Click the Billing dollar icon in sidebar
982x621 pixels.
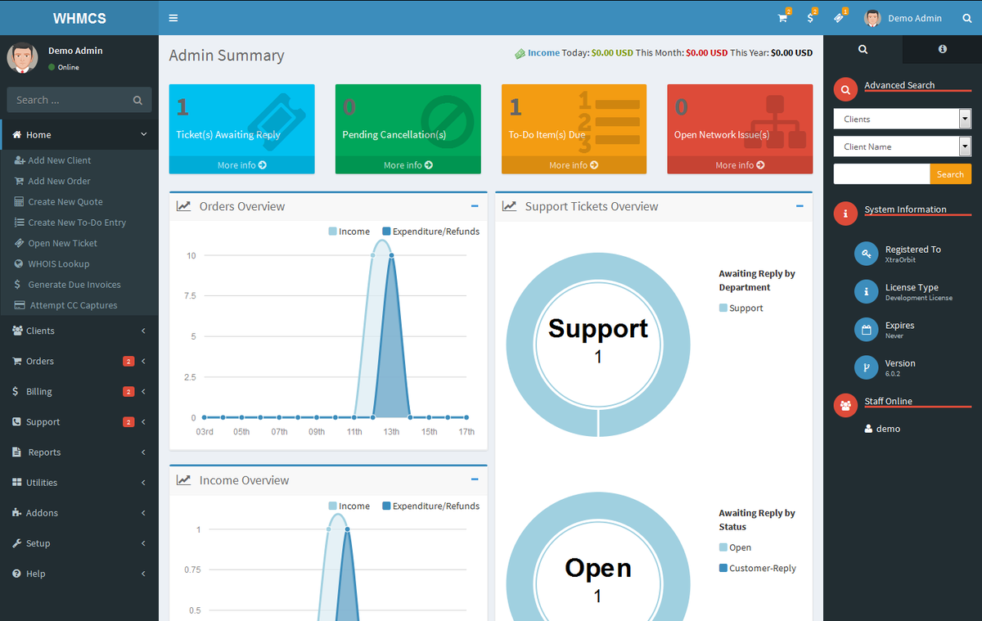tap(16, 391)
